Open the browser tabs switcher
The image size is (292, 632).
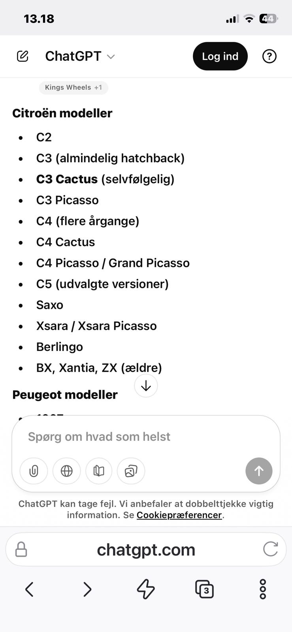[x=204, y=589]
